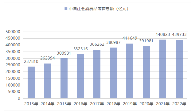Screen dimensions: 195x112
Task: Click the 2021年 bar
Action: pyautogui.click(x=163, y=69)
